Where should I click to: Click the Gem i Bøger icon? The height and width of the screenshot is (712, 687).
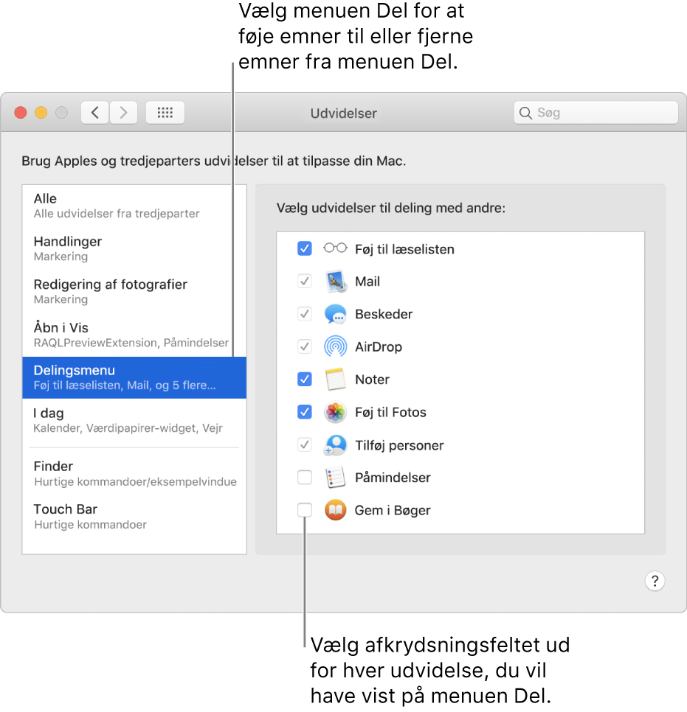click(335, 510)
